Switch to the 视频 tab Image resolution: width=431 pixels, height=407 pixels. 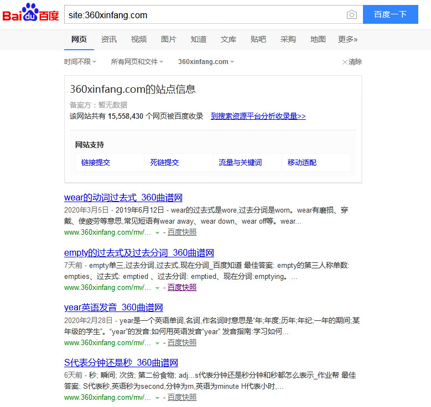[138, 40]
